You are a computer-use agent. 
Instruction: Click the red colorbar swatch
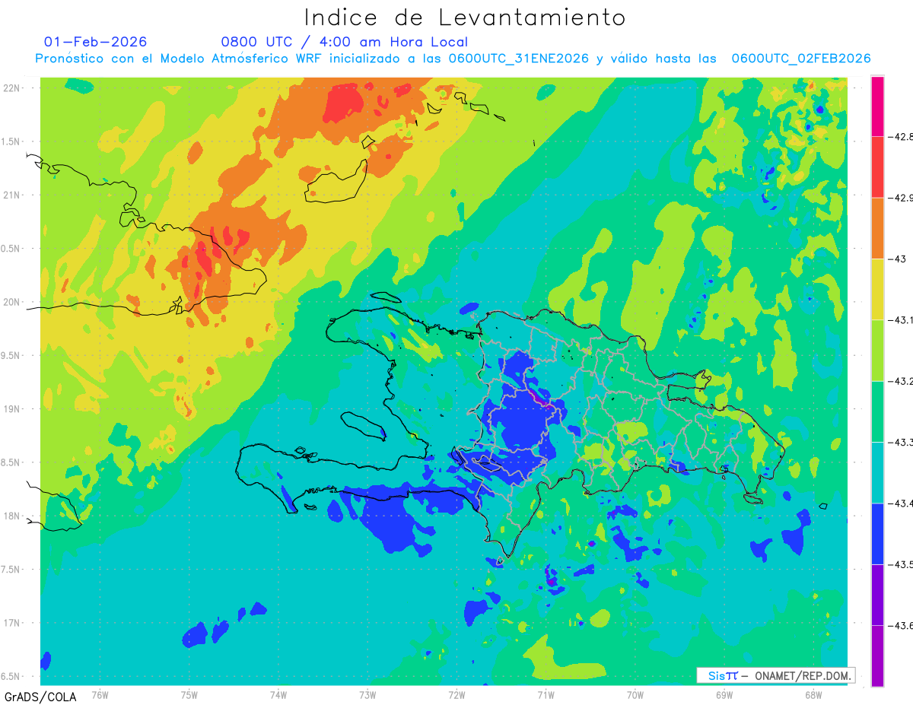(877, 167)
